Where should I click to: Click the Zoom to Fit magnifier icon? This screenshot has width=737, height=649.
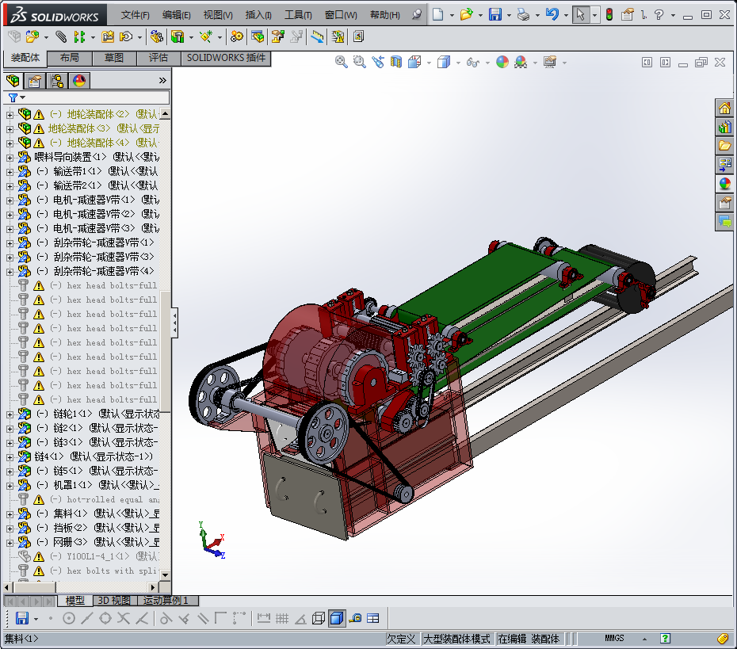[x=342, y=62]
